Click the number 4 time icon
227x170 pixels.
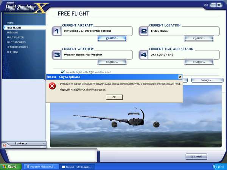point(143,55)
